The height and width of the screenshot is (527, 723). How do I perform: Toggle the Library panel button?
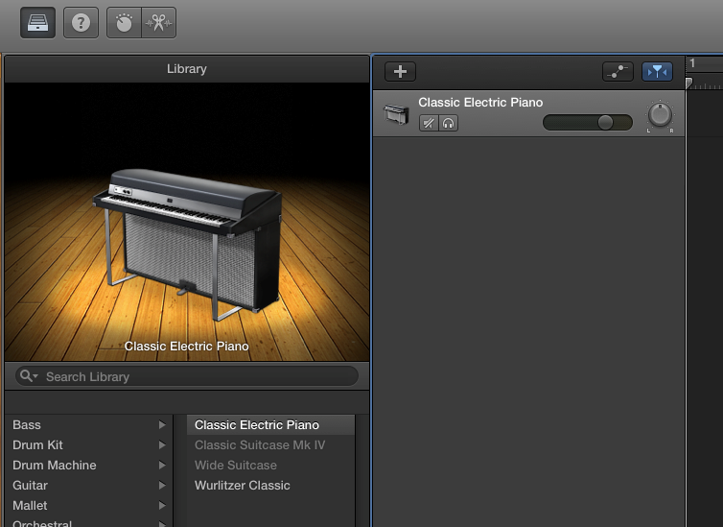tap(37, 23)
